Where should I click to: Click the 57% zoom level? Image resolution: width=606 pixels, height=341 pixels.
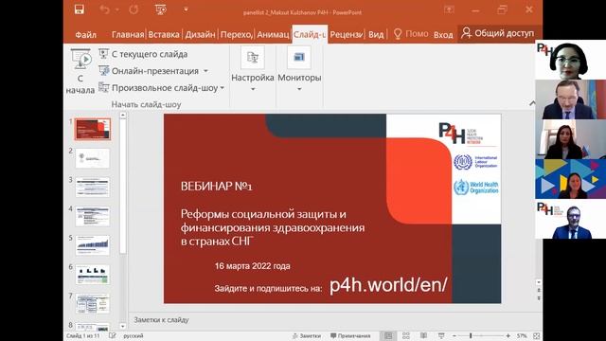point(522,336)
